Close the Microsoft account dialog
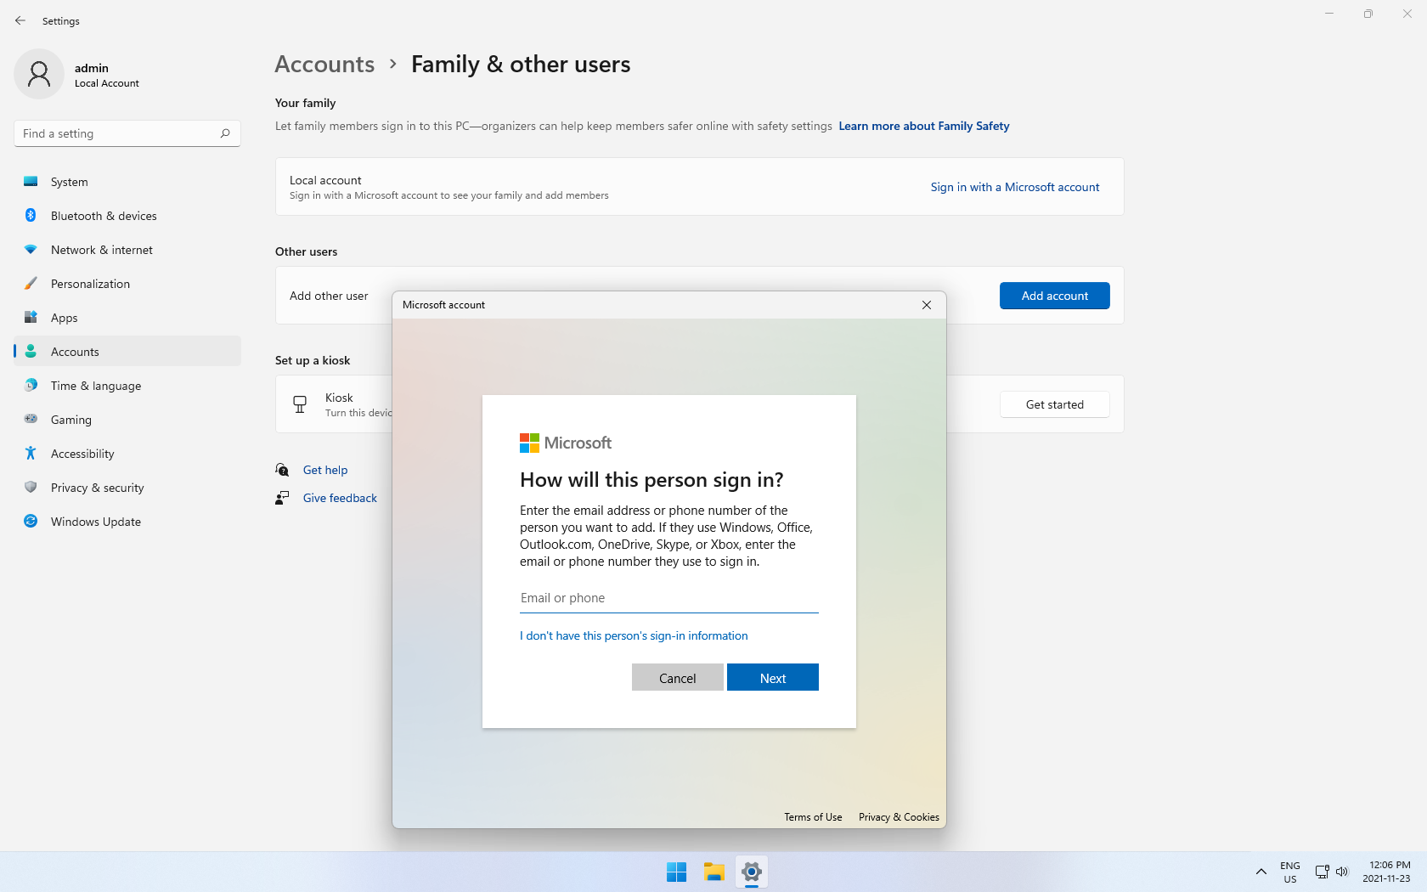The width and height of the screenshot is (1427, 892). pyautogui.click(x=927, y=305)
